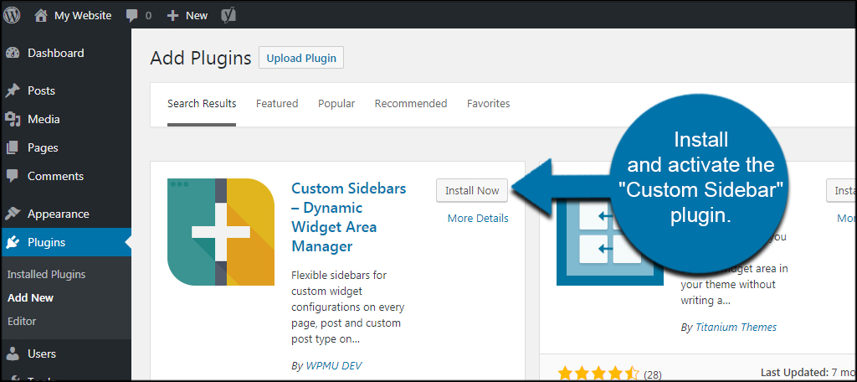This screenshot has width=857, height=382.
Task: Open the second plugin's grid thumbnail
Action: pyautogui.click(x=610, y=232)
